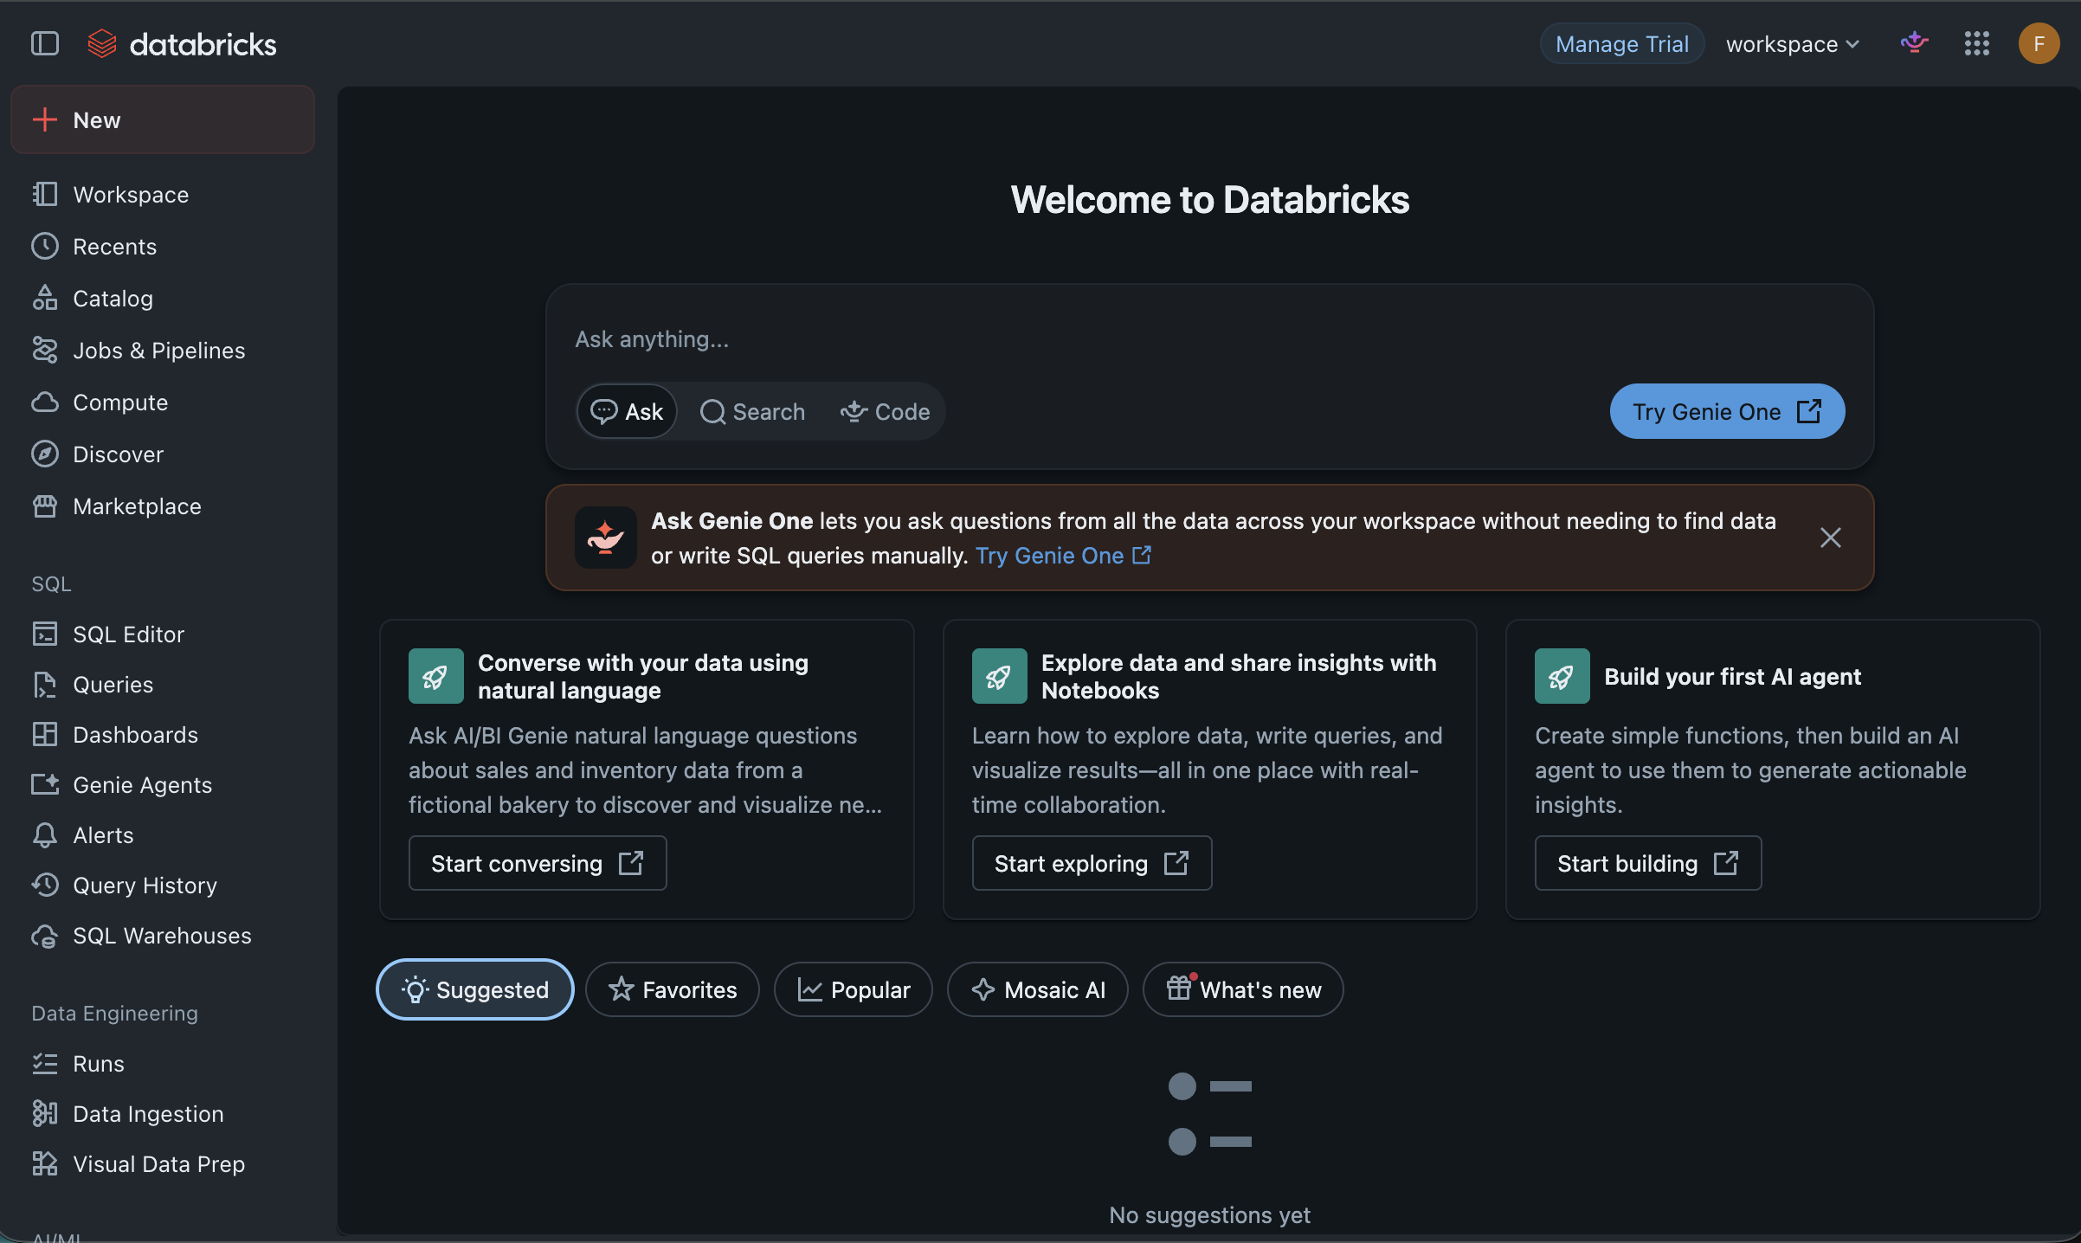Viewport: 2081px width, 1243px height.
Task: Click the Genie Agents icon
Action: (45, 784)
